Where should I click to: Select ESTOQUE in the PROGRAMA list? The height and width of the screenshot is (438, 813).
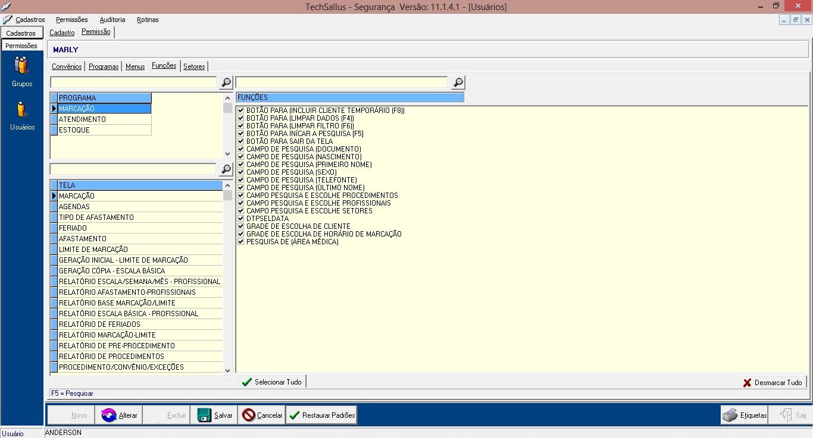(104, 130)
